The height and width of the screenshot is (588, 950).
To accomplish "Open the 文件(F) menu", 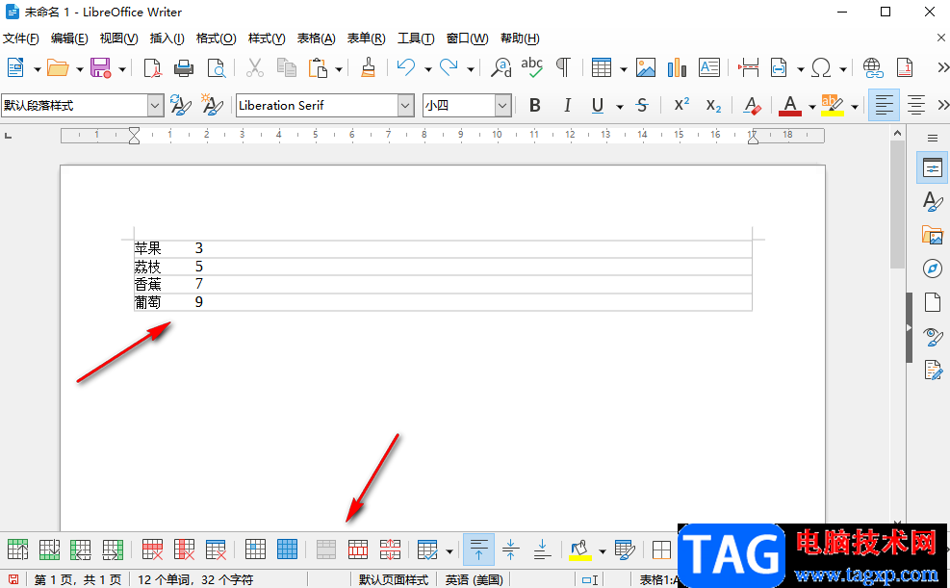I will point(20,38).
